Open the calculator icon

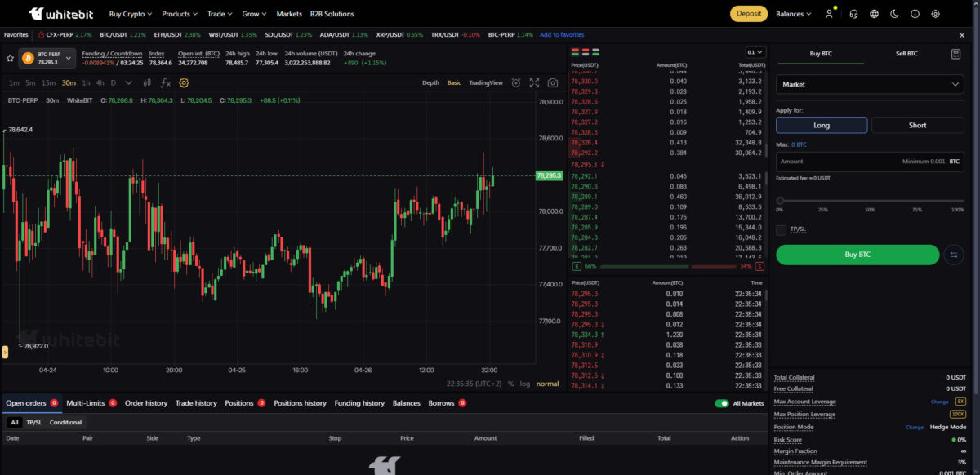click(956, 54)
